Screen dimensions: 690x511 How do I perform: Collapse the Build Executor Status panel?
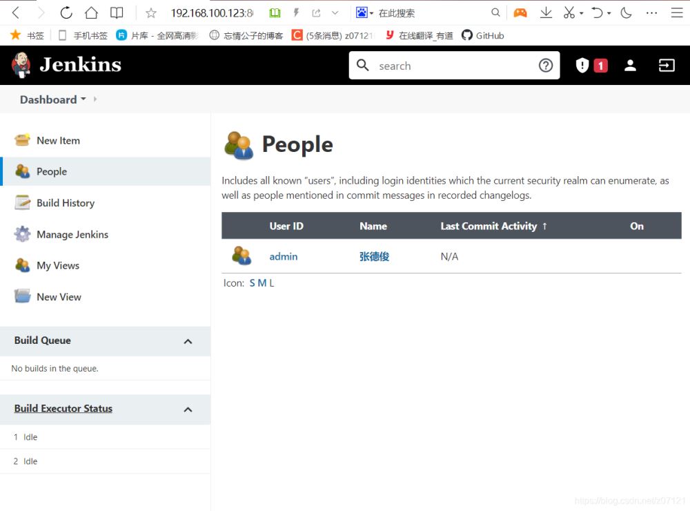(x=188, y=409)
